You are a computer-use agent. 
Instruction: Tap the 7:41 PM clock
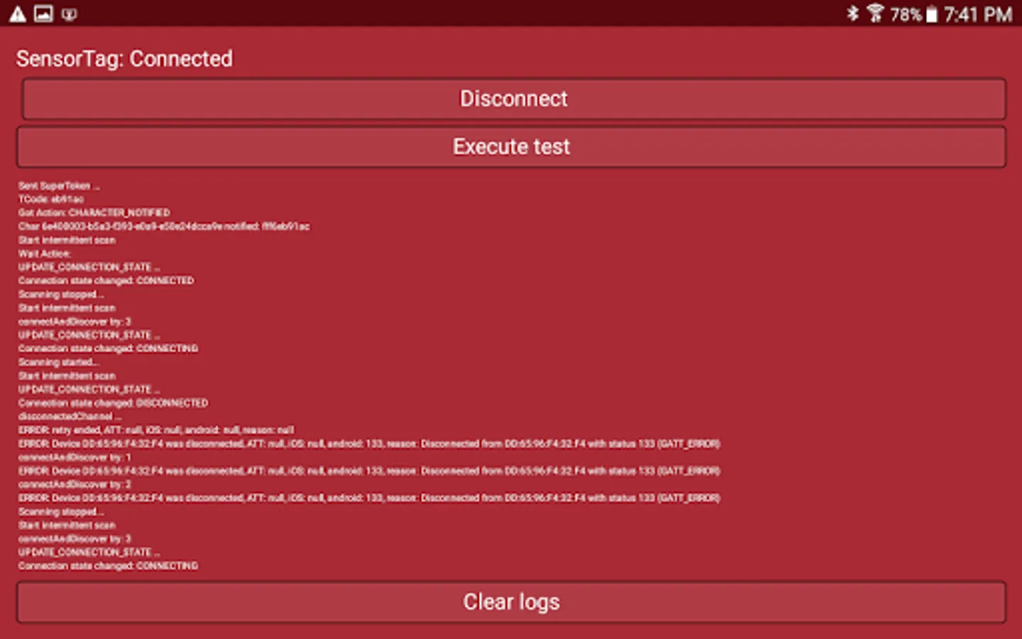[978, 14]
